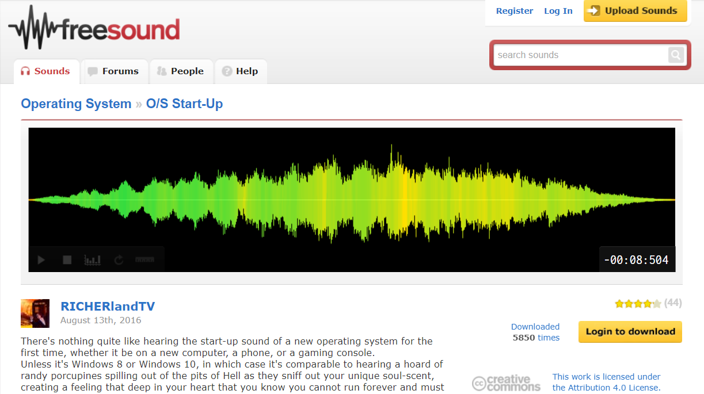
Task: Toggle the measure ruler in the player
Action: point(144,260)
